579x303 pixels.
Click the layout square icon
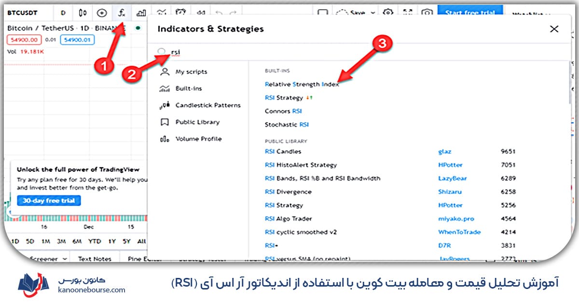point(322,13)
